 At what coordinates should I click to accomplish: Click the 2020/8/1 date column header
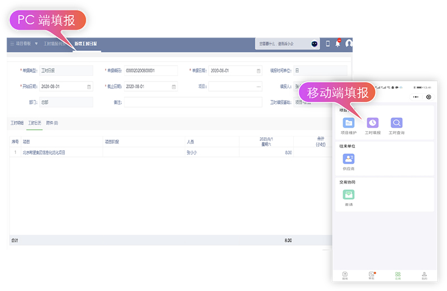pyautogui.click(x=266, y=142)
